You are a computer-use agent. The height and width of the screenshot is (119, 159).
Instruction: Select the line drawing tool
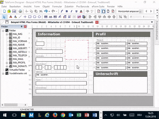20,17
